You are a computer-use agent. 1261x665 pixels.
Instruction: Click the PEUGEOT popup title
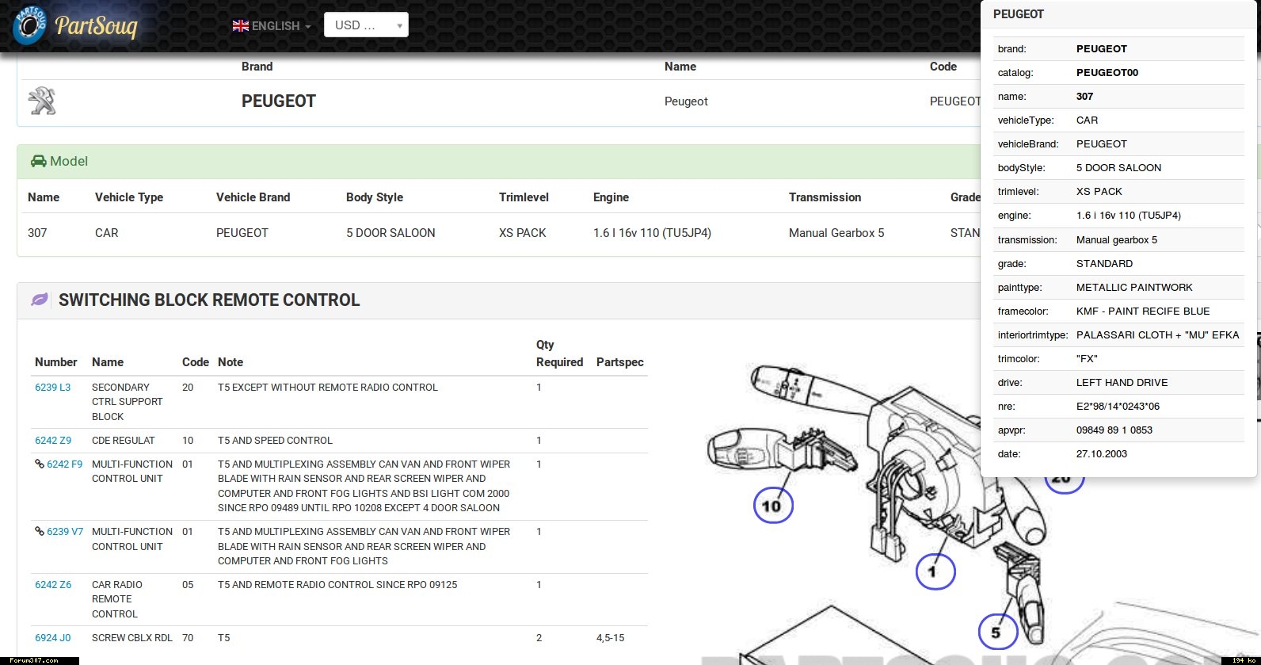click(x=1019, y=14)
